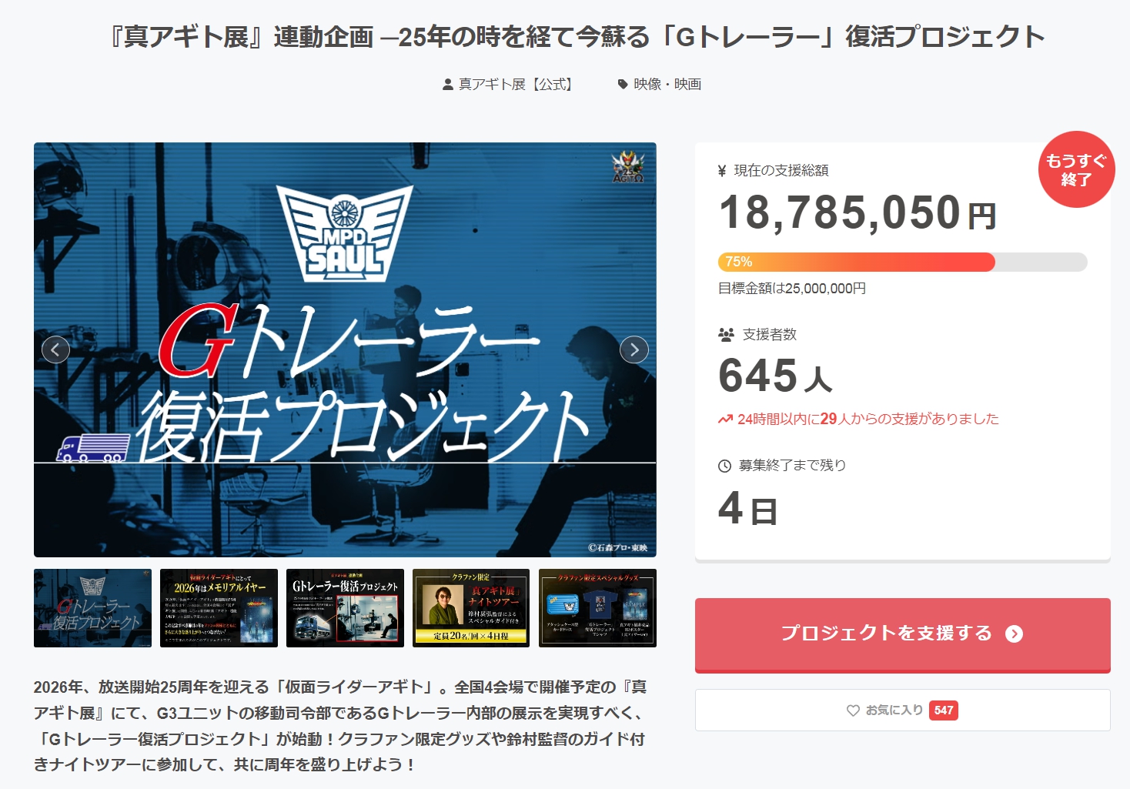Show previous slide with left arrow
The image size is (1130, 789).
55,349
